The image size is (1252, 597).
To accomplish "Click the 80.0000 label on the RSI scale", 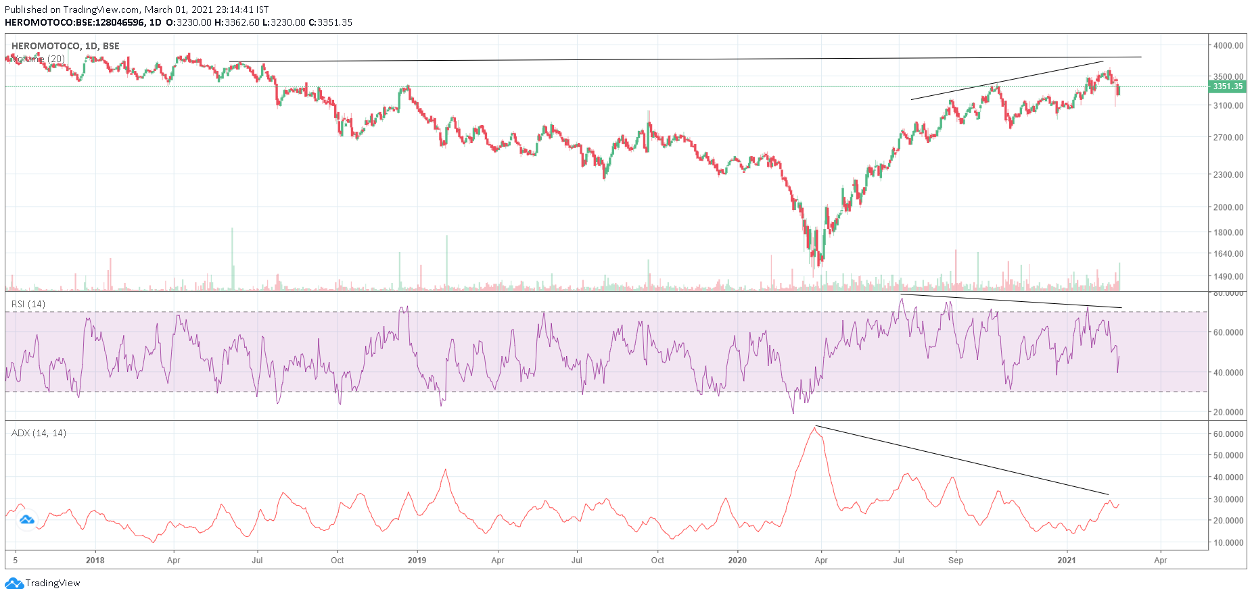I will pyautogui.click(x=1228, y=294).
